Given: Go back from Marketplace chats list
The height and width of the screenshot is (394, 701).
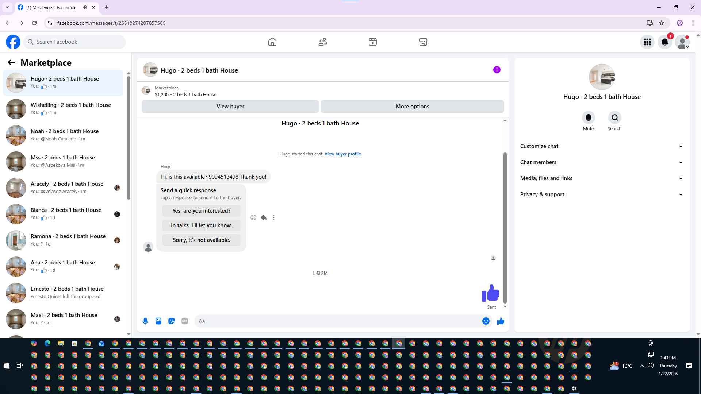Looking at the screenshot, I should pos(11,62).
